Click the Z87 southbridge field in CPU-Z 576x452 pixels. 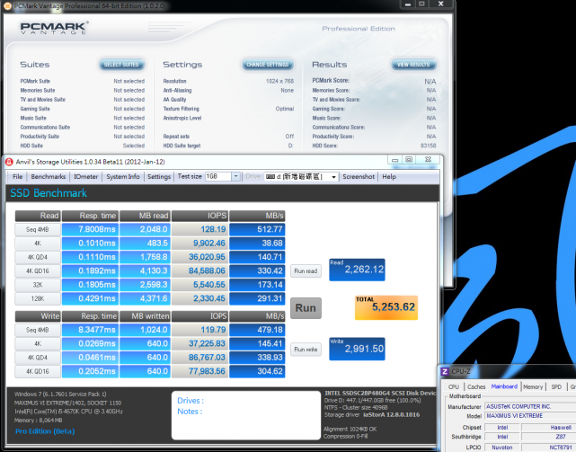549,437
